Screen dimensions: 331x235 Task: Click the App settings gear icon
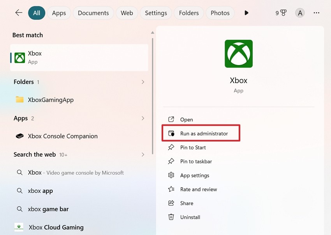[171, 175]
